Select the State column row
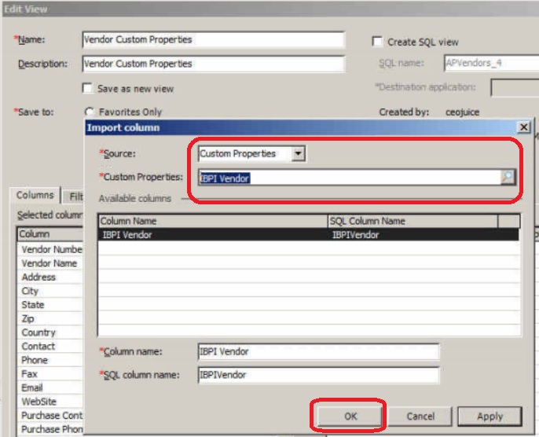This screenshot has height=437, width=539. coord(50,305)
